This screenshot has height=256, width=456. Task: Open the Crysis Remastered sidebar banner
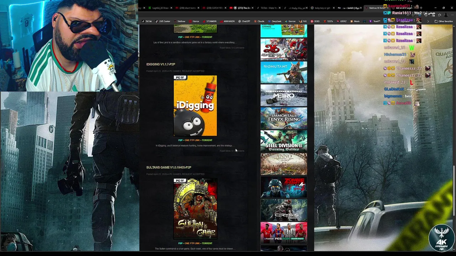[x=284, y=210]
